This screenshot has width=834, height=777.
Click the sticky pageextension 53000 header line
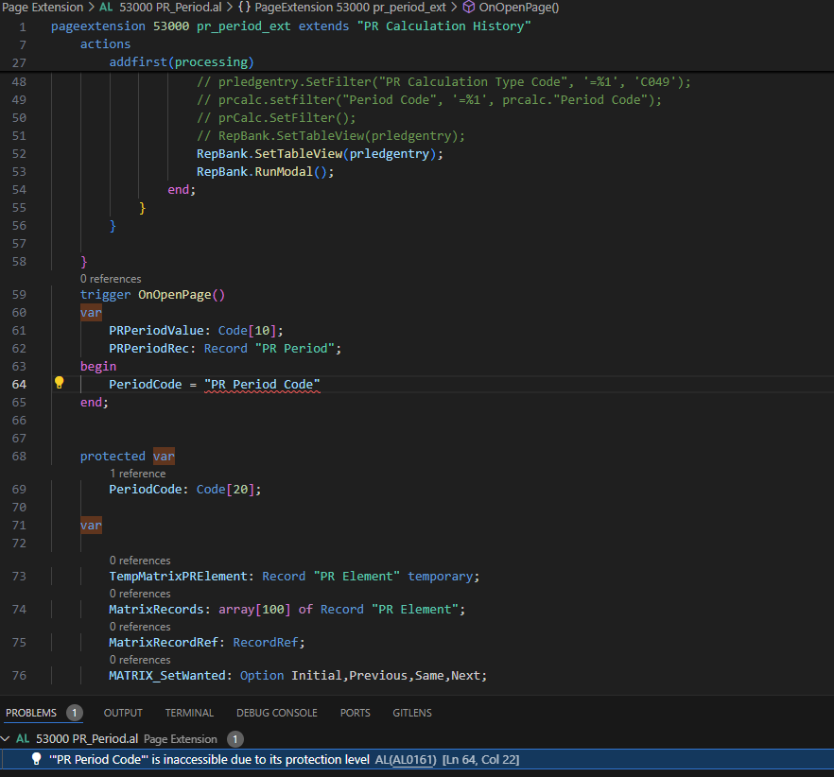pyautogui.click(x=291, y=26)
